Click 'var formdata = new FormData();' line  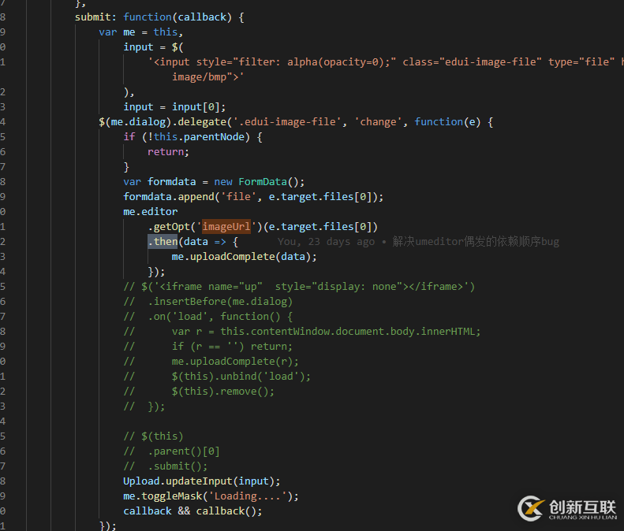click(214, 182)
